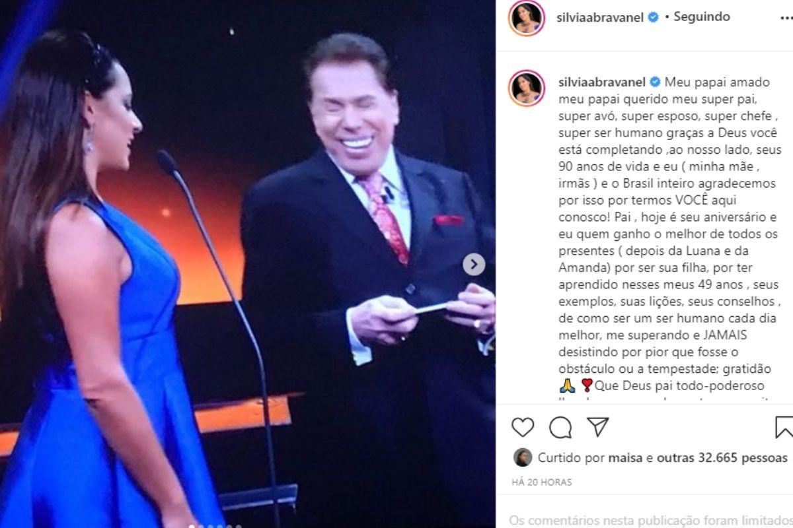Toggle the Seguindo follow status
The height and width of the screenshot is (528, 793).
(x=702, y=16)
